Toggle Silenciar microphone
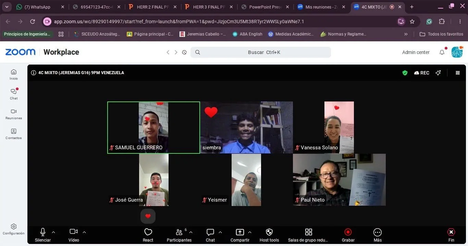 coord(43,235)
